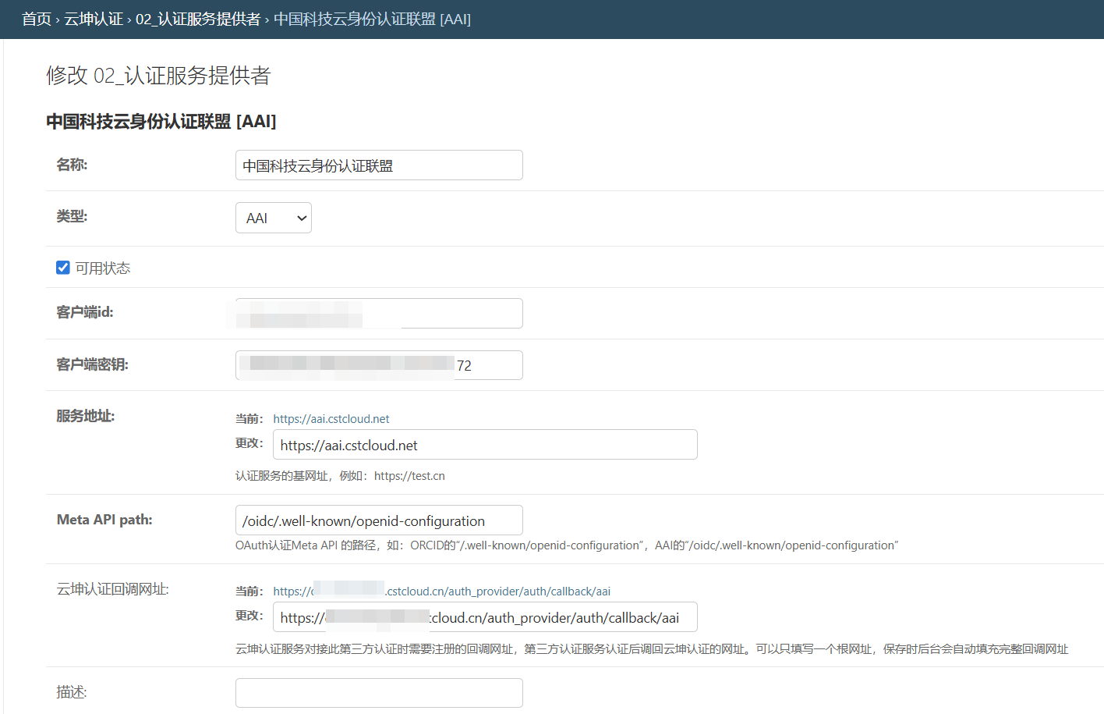This screenshot has width=1104, height=714.
Task: Click the empty 描述 text field
Action: pyautogui.click(x=379, y=693)
